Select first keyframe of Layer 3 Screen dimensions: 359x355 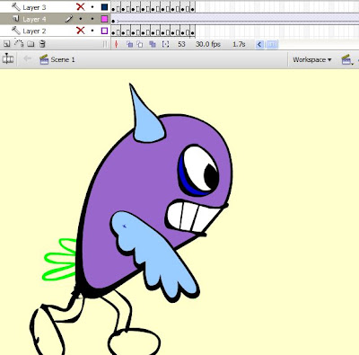tap(113, 9)
